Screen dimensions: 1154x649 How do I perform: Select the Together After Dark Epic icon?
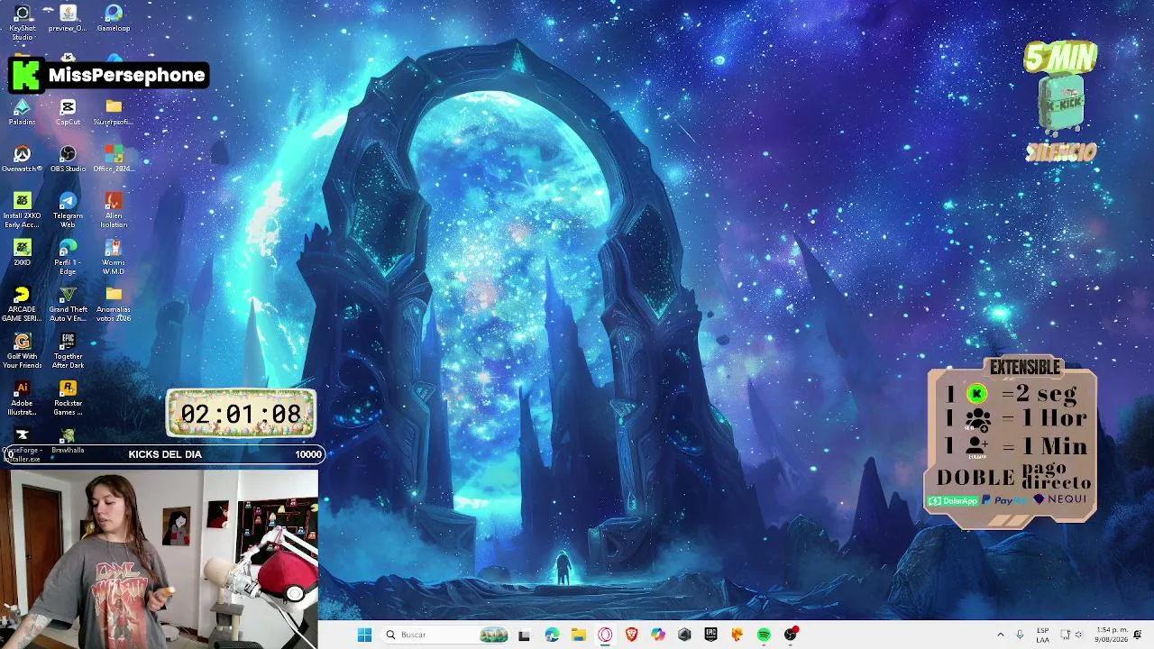[x=68, y=351]
